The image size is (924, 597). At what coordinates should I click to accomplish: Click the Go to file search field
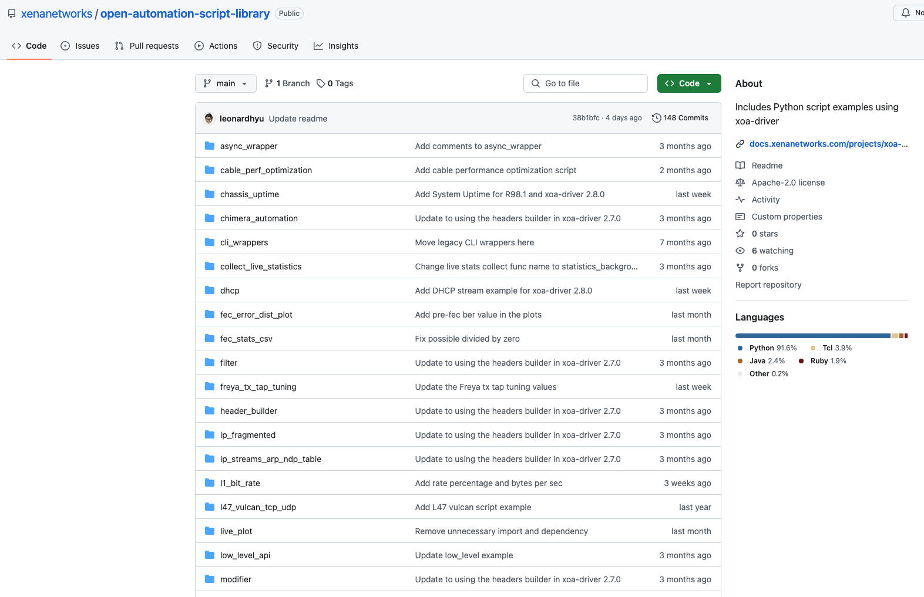point(585,83)
